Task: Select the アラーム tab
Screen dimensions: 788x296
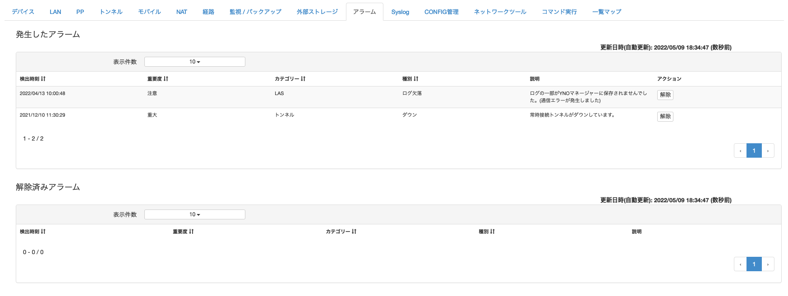Action: [364, 12]
